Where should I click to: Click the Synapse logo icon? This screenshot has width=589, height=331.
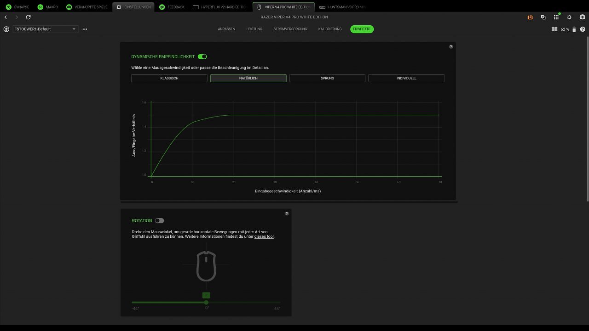(x=8, y=7)
